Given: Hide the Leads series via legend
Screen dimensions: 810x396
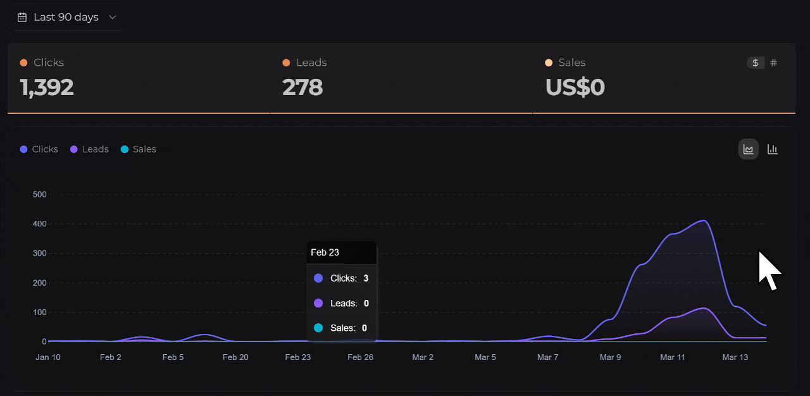Looking at the screenshot, I should pos(89,149).
